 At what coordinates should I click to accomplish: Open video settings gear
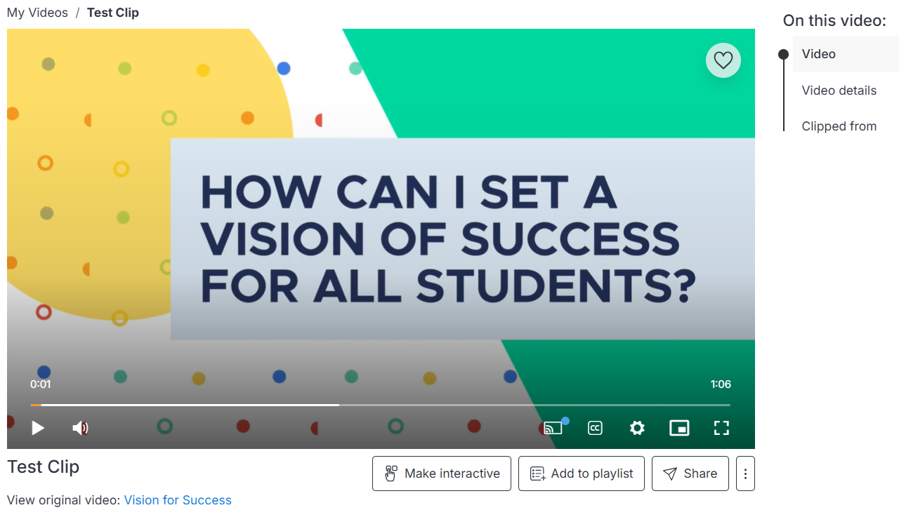click(637, 428)
